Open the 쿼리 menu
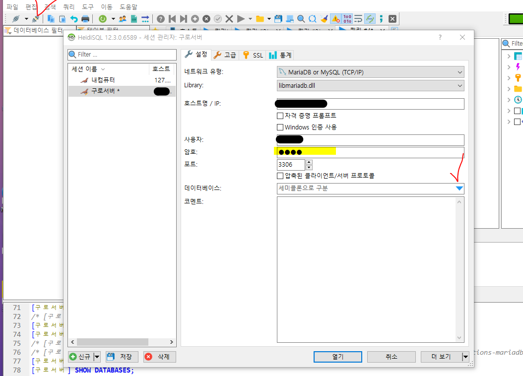Screen dimensions: 523x376 pyautogui.click(x=68, y=6)
